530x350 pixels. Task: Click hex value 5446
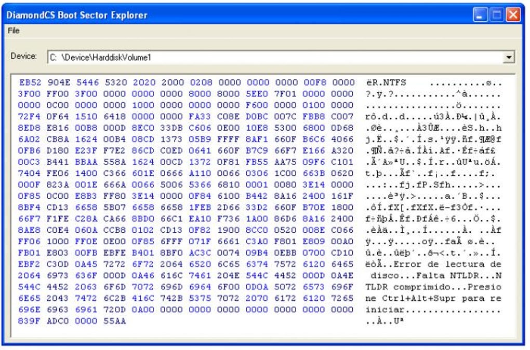point(87,82)
